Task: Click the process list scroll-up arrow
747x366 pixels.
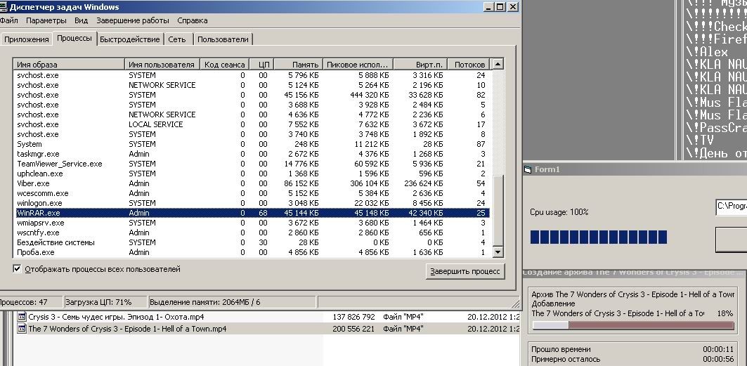Action: (498, 65)
